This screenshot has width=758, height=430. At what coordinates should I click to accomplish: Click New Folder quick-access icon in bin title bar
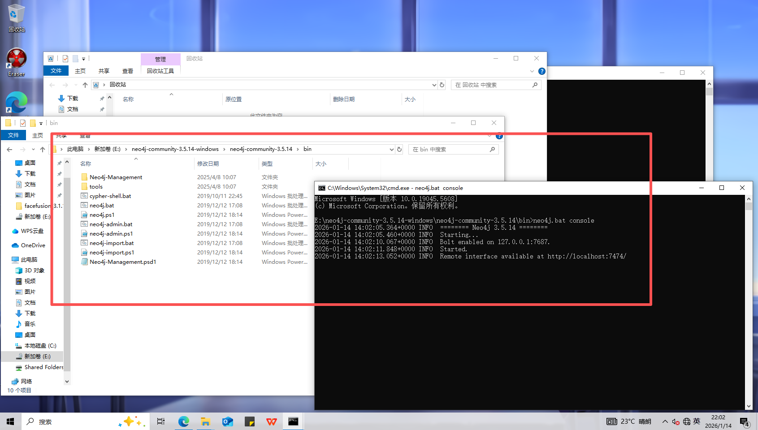pyautogui.click(x=33, y=123)
